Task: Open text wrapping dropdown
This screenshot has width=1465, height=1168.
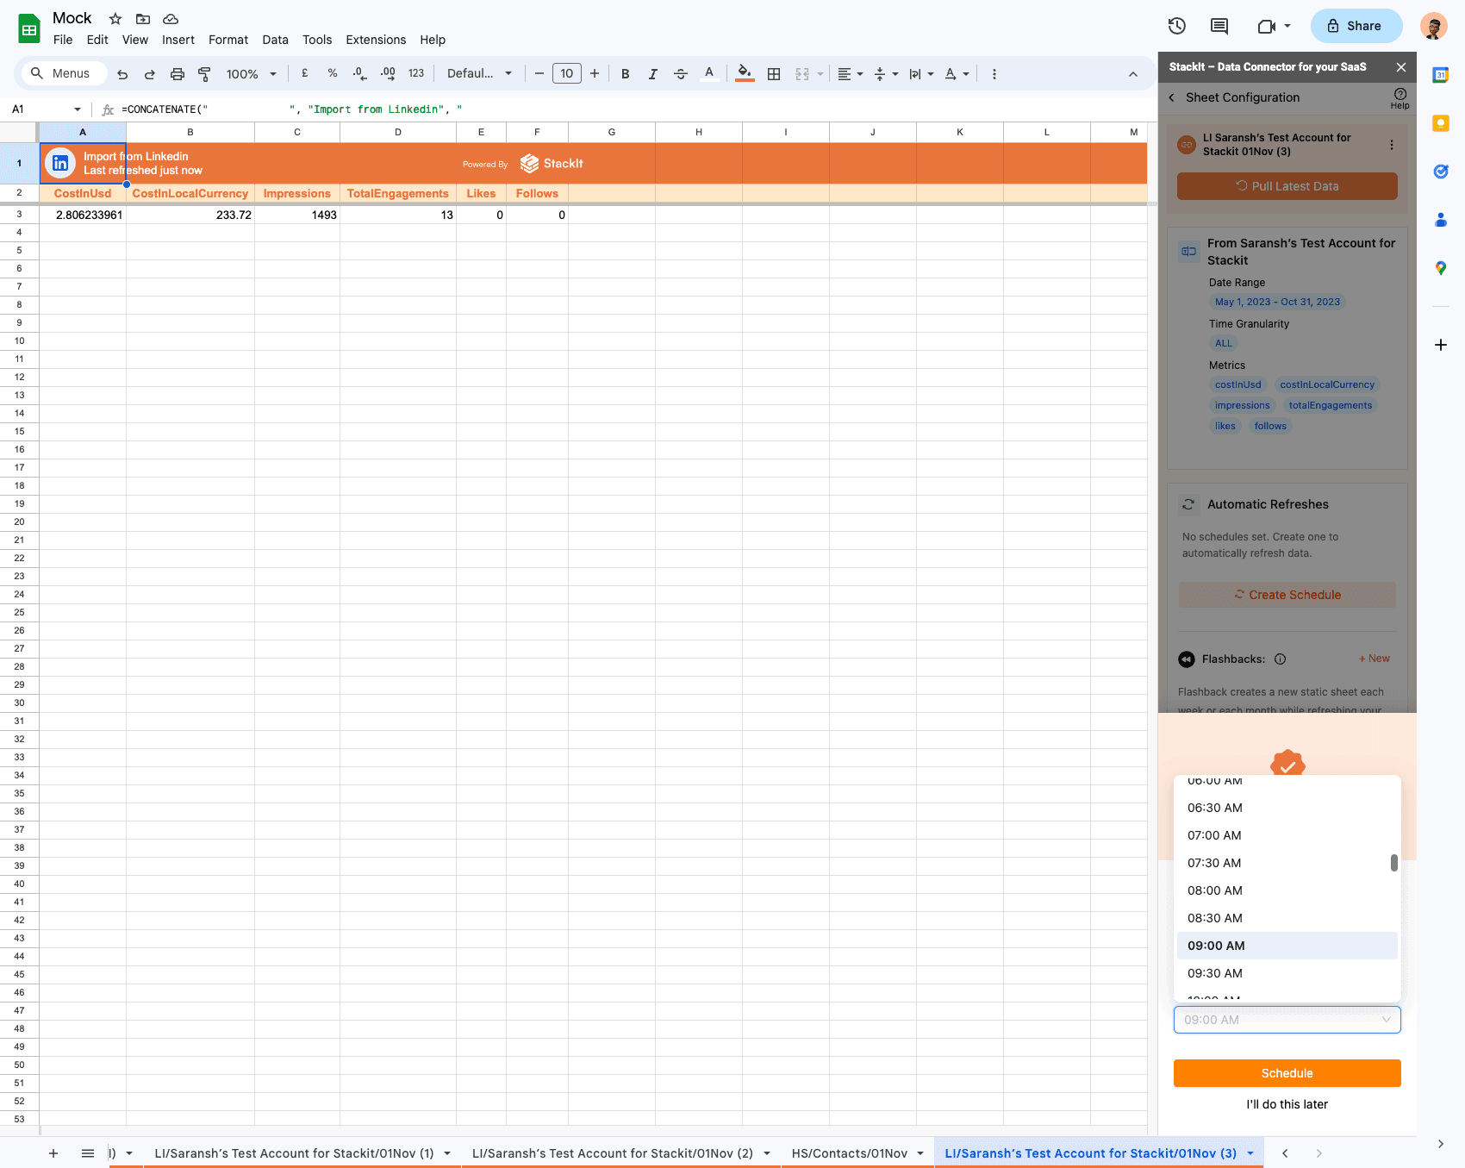Action: (921, 74)
